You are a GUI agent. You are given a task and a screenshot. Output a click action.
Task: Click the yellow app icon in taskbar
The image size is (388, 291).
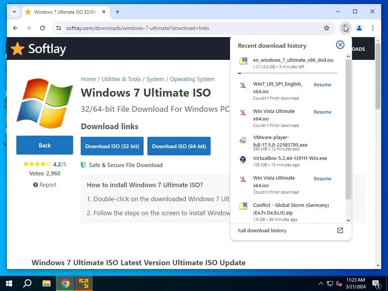(x=84, y=283)
